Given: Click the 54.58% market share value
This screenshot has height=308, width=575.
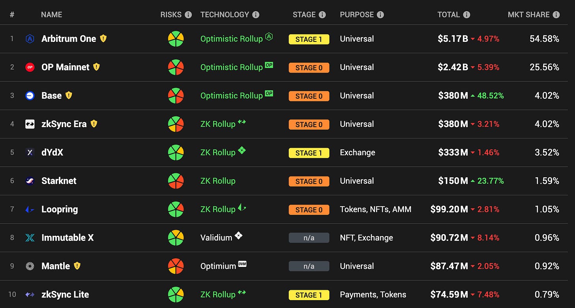Looking at the screenshot, I should click(x=544, y=39).
